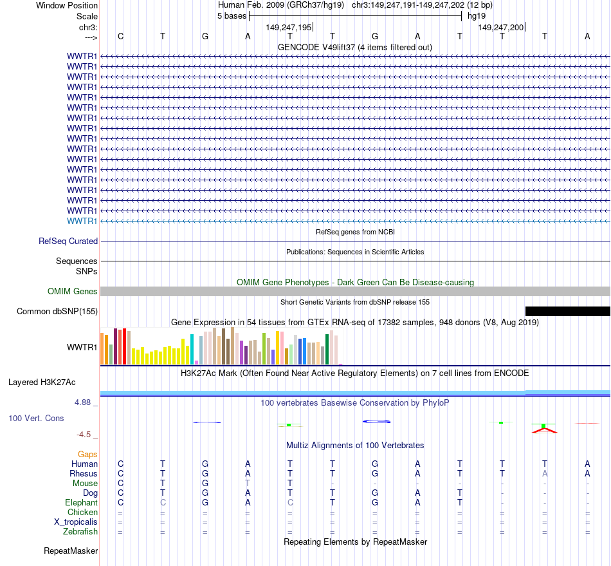Select the Elephant alignment row label
This screenshot has height=566, width=611.
[82, 502]
